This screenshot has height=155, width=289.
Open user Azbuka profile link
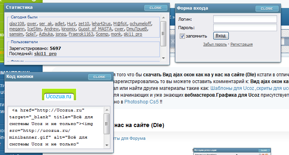click(x=46, y=34)
